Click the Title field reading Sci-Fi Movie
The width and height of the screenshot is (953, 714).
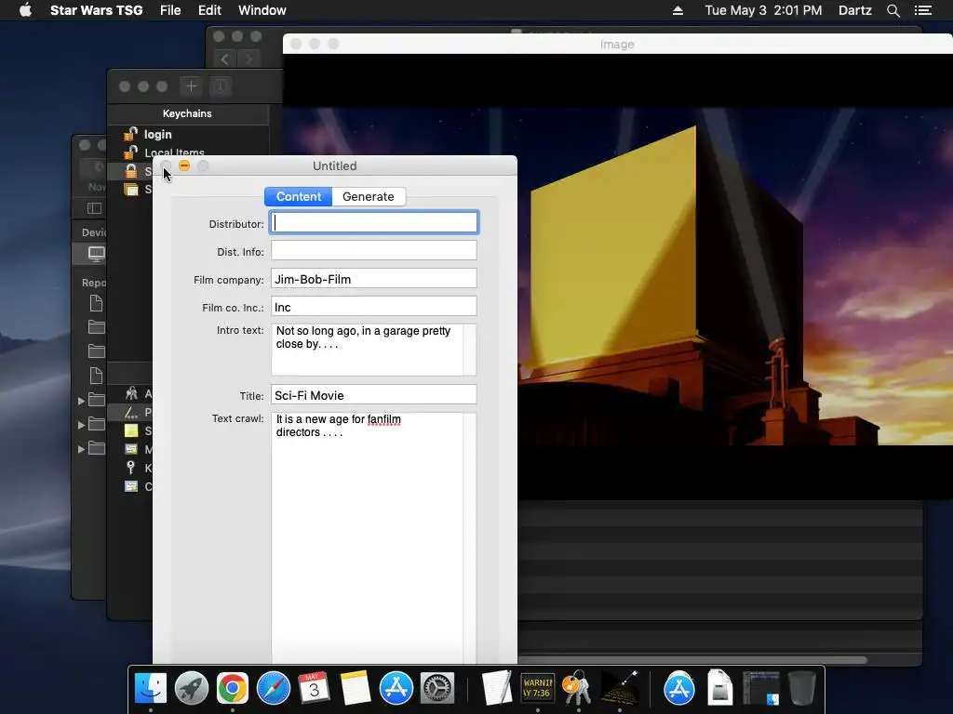point(374,395)
